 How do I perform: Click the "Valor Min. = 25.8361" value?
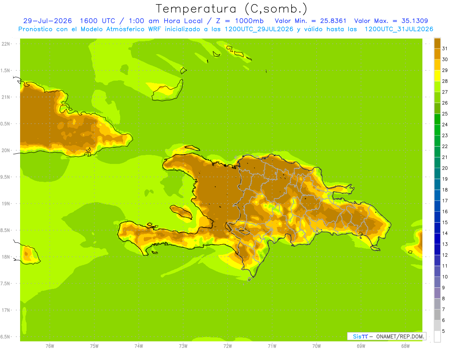click(x=310, y=21)
